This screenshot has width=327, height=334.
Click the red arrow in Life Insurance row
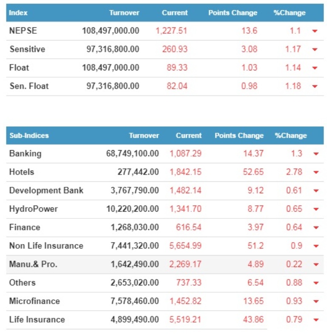(316, 320)
